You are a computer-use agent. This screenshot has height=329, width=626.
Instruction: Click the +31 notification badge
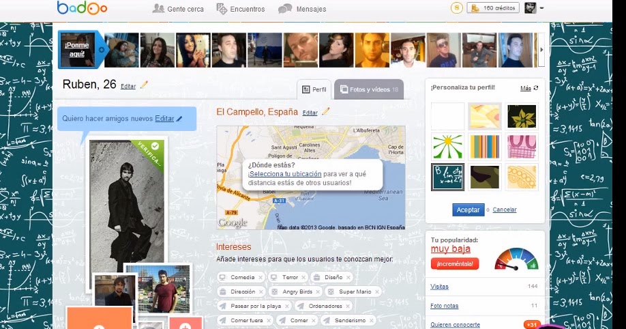click(x=532, y=325)
